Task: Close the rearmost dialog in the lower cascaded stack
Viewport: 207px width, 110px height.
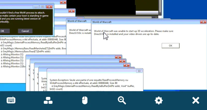Action: tap(118, 57)
